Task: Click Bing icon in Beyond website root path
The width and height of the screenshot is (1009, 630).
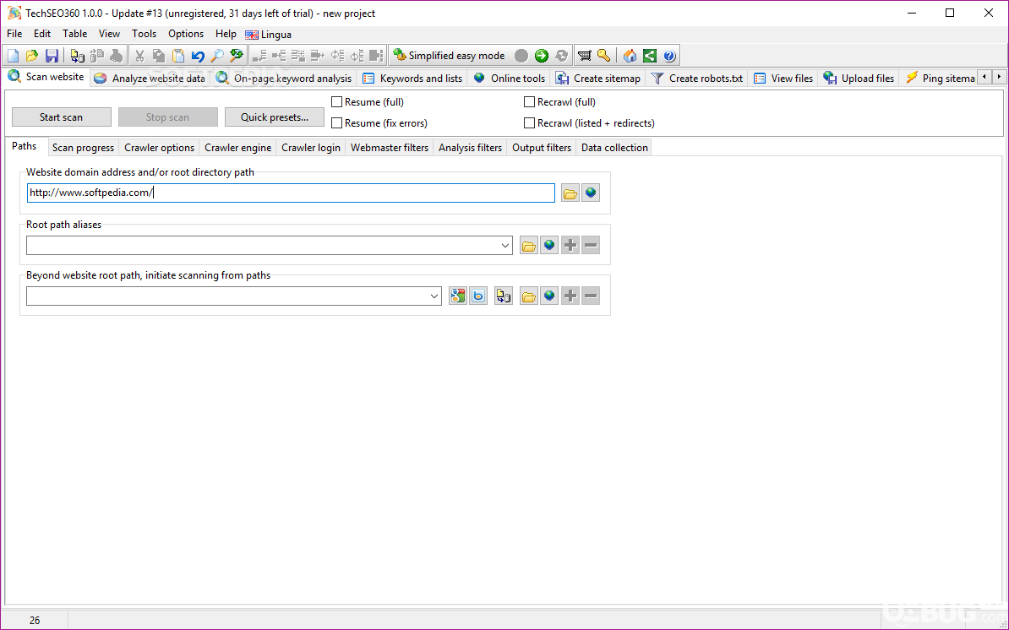Action: [478, 296]
